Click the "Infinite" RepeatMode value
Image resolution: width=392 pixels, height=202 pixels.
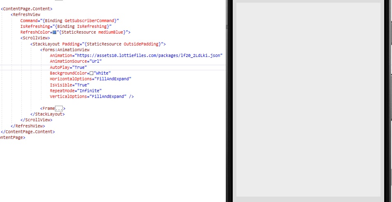[89, 91]
